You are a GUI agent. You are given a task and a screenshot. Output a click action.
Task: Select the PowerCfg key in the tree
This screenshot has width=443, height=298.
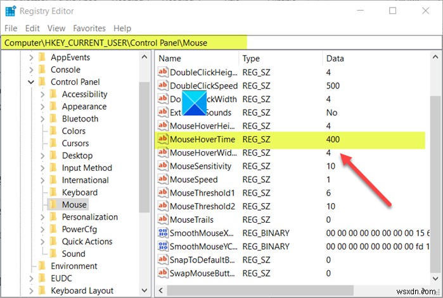[x=79, y=229]
